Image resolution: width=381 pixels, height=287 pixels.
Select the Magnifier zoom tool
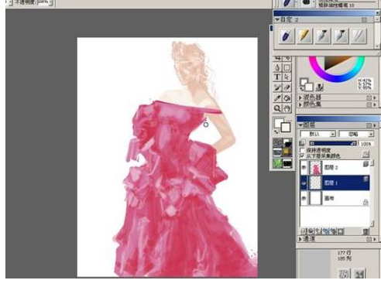click(x=277, y=108)
